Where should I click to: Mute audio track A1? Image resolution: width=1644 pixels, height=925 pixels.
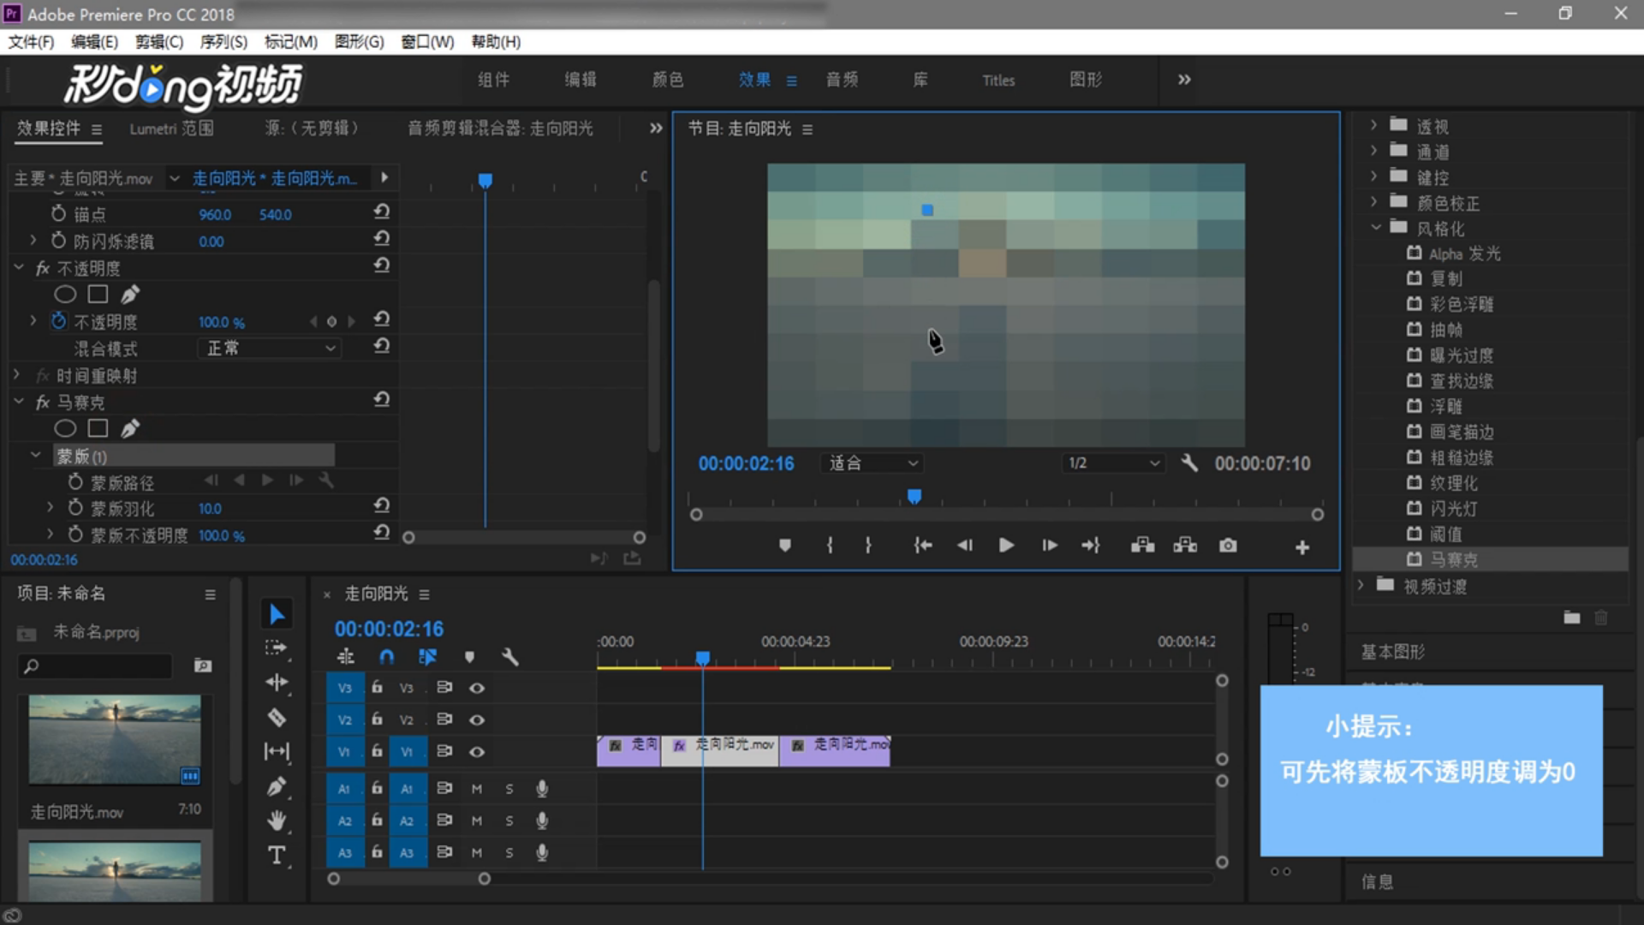477,789
